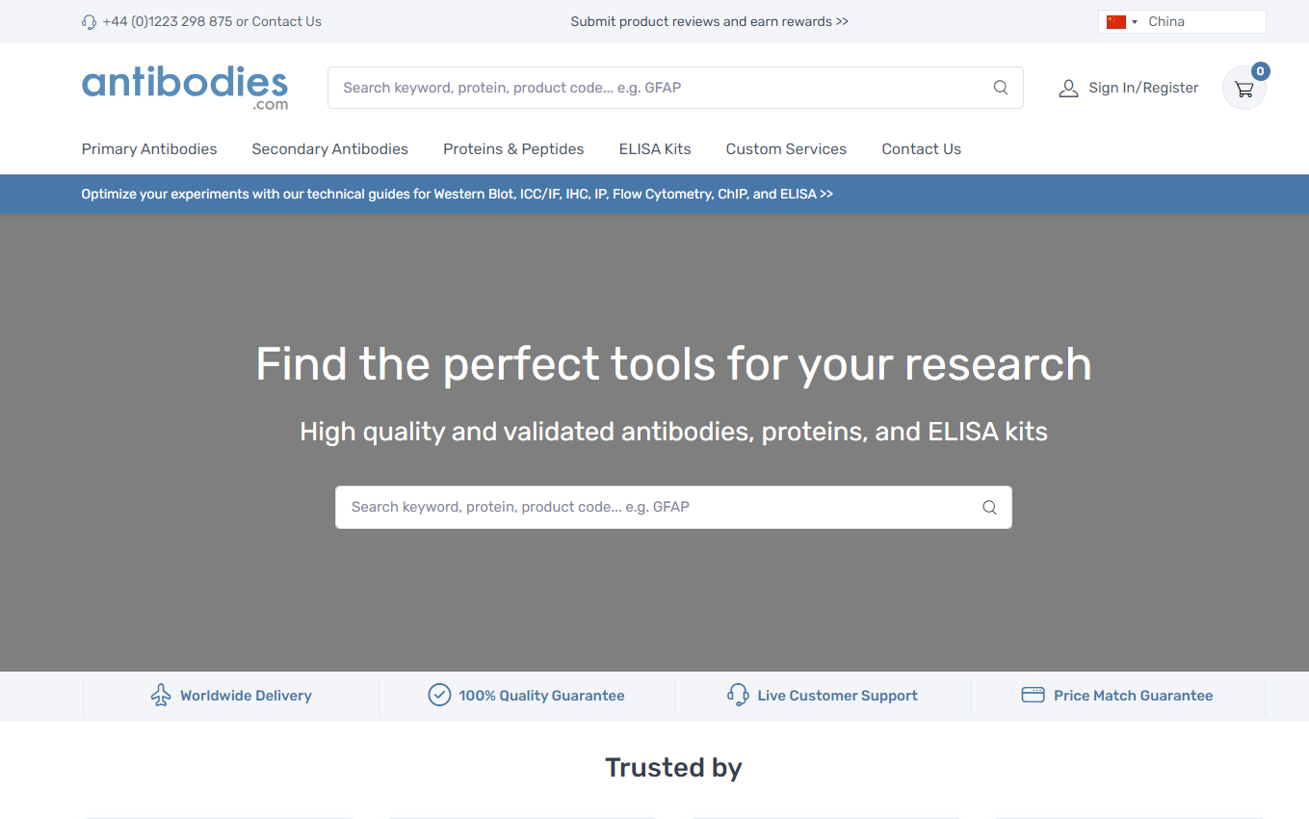Image resolution: width=1309 pixels, height=819 pixels.
Task: Click the Sign In/Register link
Action: [x=1143, y=88]
